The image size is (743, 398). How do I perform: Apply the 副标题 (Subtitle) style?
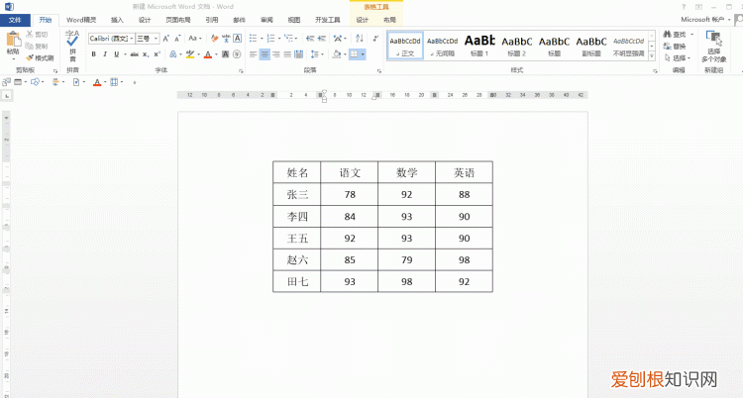(x=591, y=46)
